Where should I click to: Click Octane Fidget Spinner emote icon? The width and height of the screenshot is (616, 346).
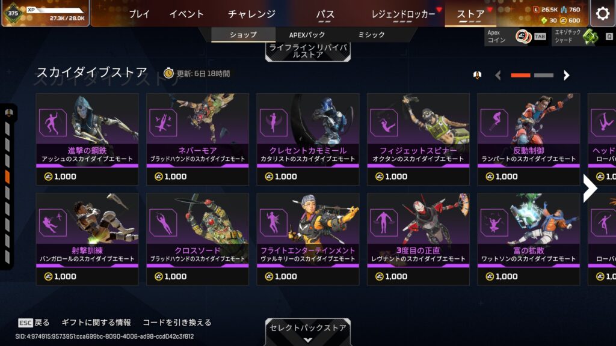[384, 123]
